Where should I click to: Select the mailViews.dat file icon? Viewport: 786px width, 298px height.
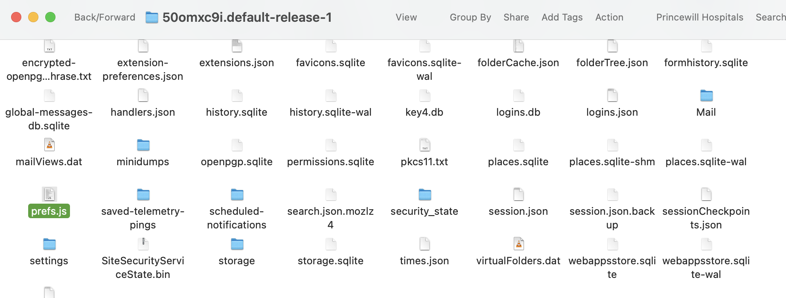tap(49, 145)
